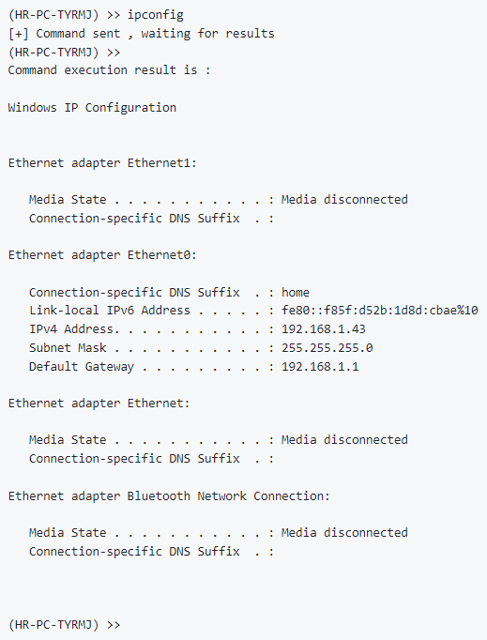Image resolution: width=487 pixels, height=640 pixels.
Task: Click the Command execution result is line
Action: (109, 70)
